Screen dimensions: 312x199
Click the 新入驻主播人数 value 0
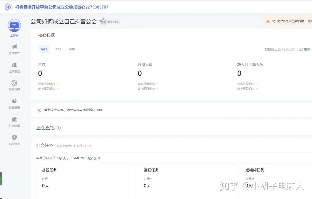239,73
